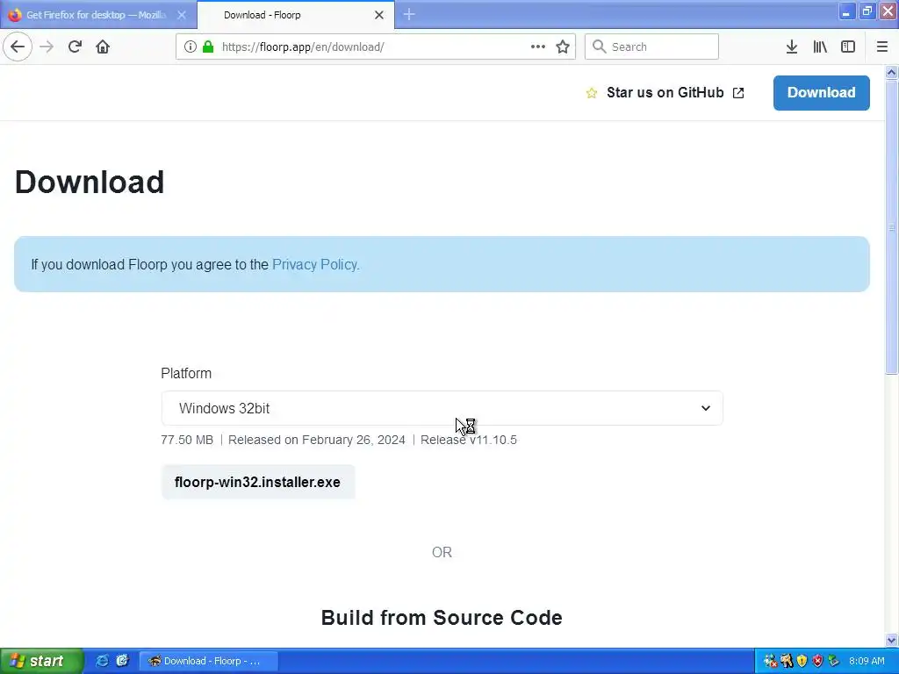Screen dimensions: 899x674
Task: Click the green padlock security icon
Action: pyautogui.click(x=208, y=47)
